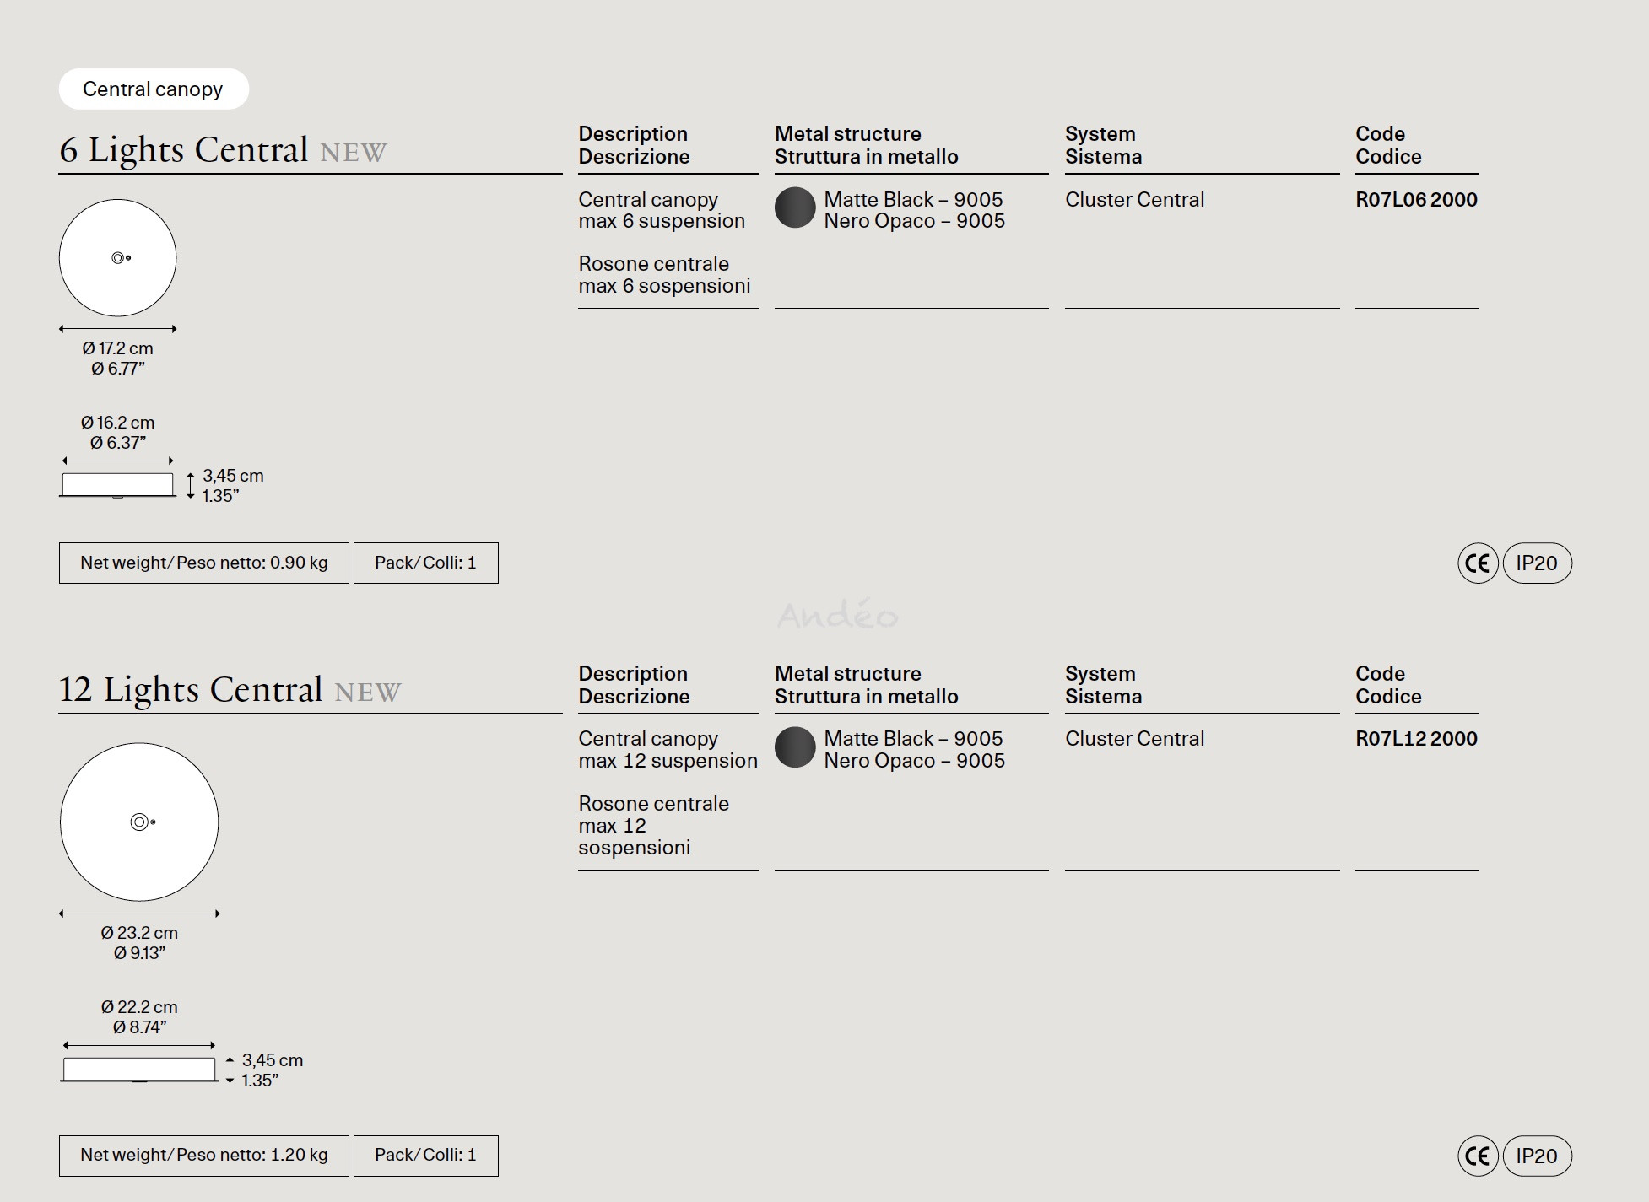Select the Matte Black swatch for 6 Lights

coord(795,208)
